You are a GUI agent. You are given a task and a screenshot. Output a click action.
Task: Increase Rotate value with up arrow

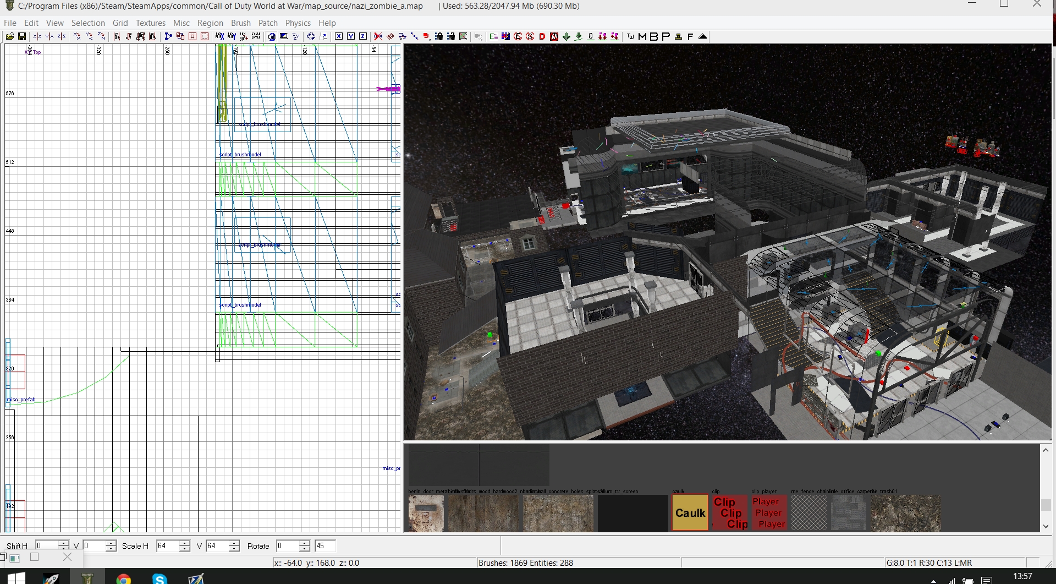[305, 543]
